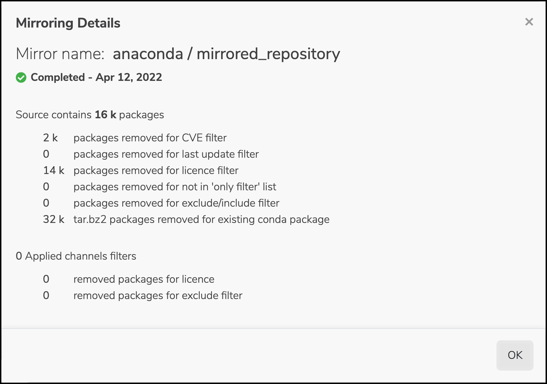Close the Mirroring Details dialog with X
The width and height of the screenshot is (547, 384).
coord(529,22)
